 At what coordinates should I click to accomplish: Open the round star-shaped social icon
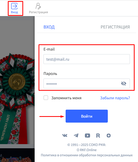coord(109,136)
